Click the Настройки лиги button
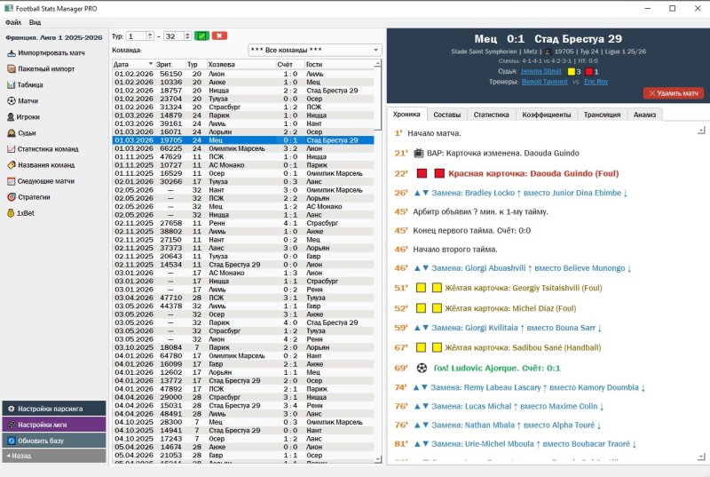Viewport: 710px width, 477px height. (54, 425)
